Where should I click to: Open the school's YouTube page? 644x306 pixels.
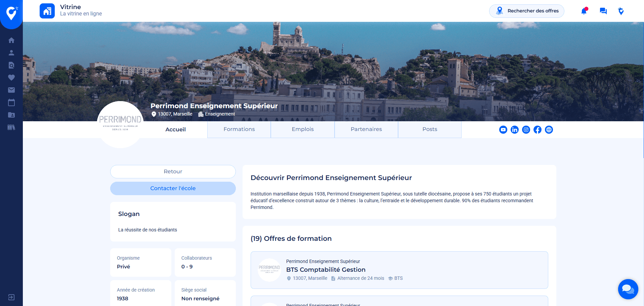[x=503, y=130]
